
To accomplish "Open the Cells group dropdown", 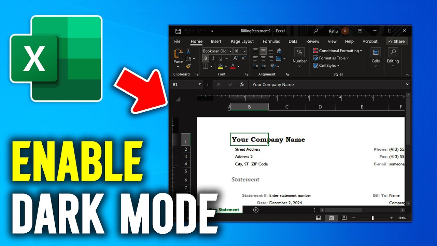I will tap(376, 57).
